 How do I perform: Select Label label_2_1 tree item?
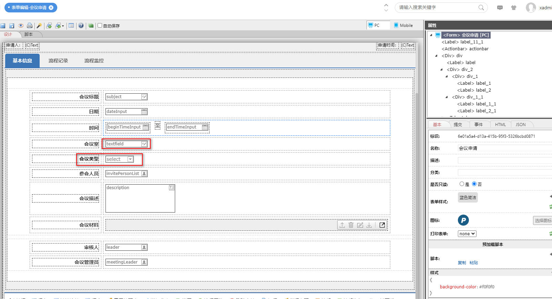(x=476, y=111)
